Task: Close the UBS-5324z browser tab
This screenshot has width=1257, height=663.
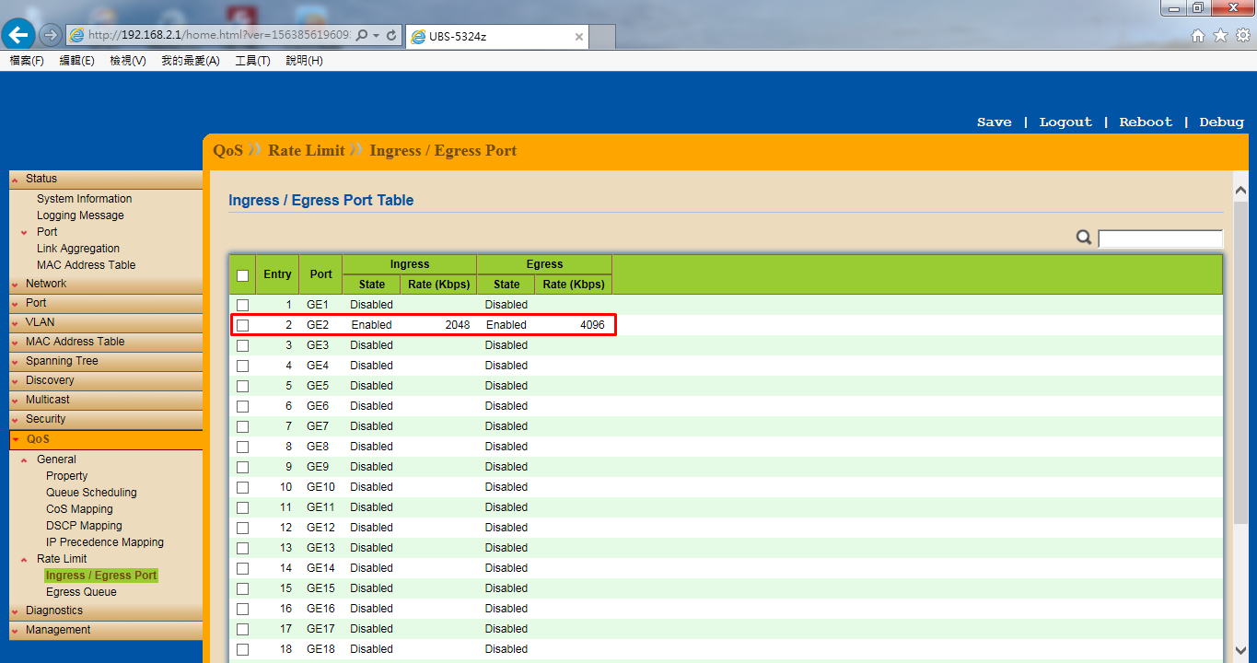Action: (579, 37)
